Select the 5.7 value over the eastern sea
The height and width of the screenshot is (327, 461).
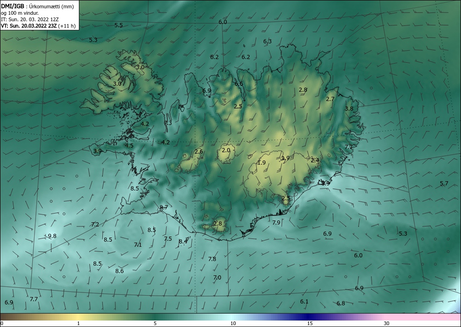tap(444, 184)
